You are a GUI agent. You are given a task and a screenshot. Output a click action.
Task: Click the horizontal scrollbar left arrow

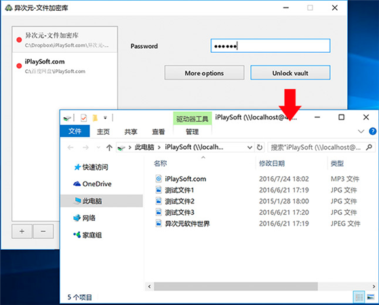[x=149, y=287]
